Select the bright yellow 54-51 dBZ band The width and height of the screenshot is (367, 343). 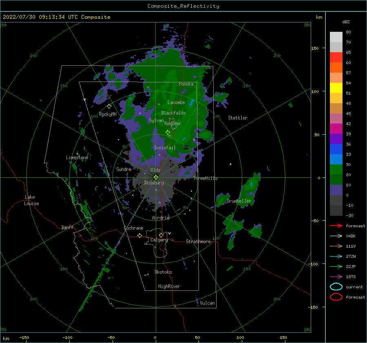tap(336, 88)
